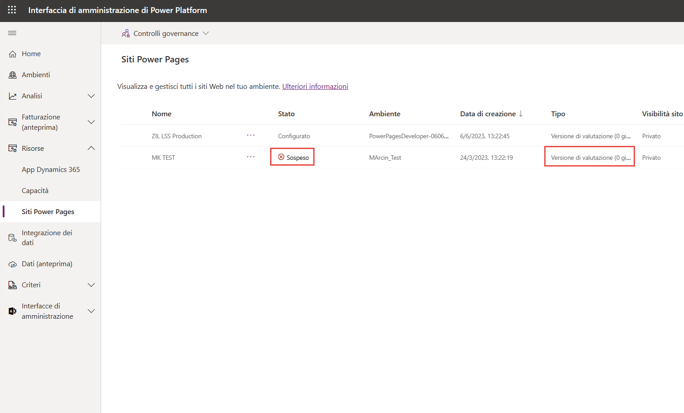Sort by the Ambiente column header
The width and height of the screenshot is (684, 413).
[x=385, y=114]
